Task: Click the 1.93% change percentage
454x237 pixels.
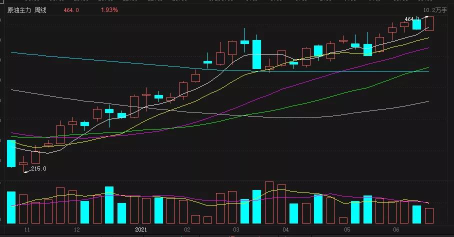Action: pos(109,10)
